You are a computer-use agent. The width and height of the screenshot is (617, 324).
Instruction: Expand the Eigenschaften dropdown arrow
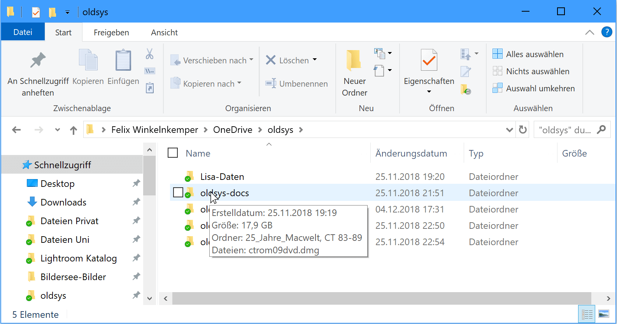[429, 92]
